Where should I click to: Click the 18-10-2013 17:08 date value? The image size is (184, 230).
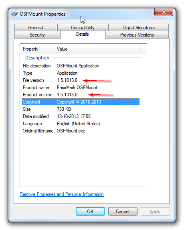(x=74, y=116)
